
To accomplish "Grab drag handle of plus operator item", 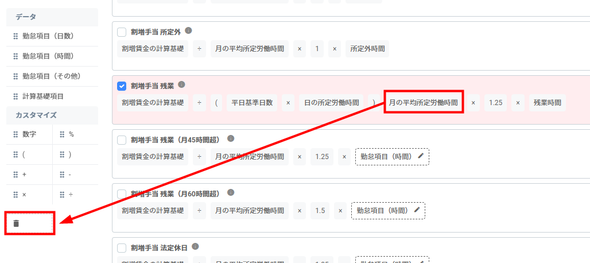I will [16, 175].
